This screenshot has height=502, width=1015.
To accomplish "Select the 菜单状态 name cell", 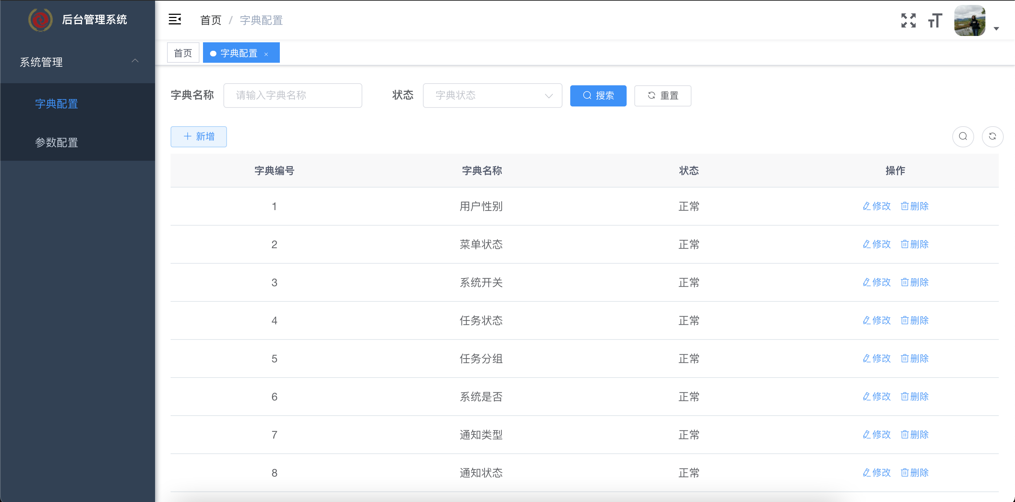I will click(x=481, y=244).
